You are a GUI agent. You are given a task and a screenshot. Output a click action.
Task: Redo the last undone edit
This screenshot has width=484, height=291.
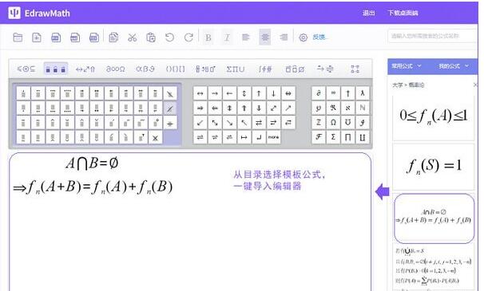[188, 37]
